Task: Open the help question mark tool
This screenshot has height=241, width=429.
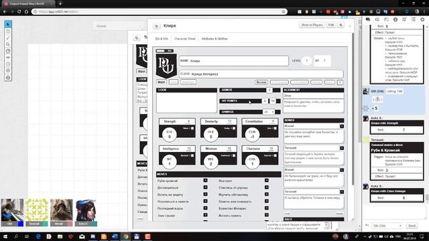Action: click(8, 78)
